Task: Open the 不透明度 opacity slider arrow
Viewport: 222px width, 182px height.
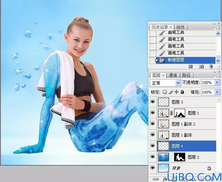Action: coord(218,83)
